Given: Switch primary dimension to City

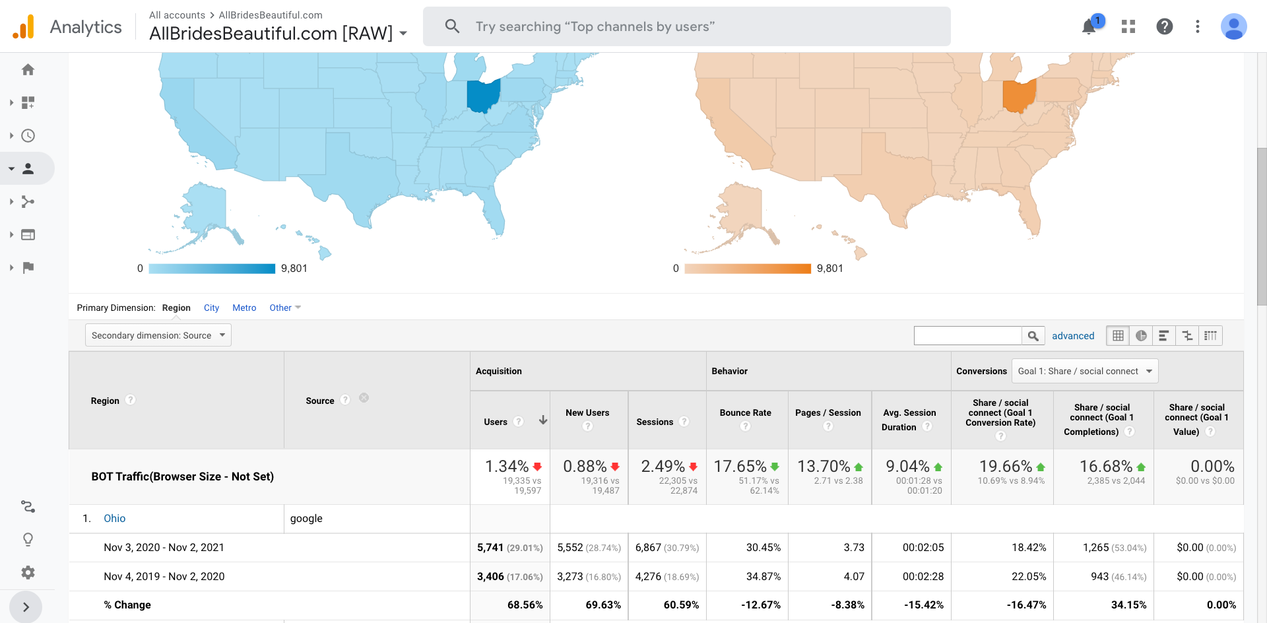Looking at the screenshot, I should (211, 308).
